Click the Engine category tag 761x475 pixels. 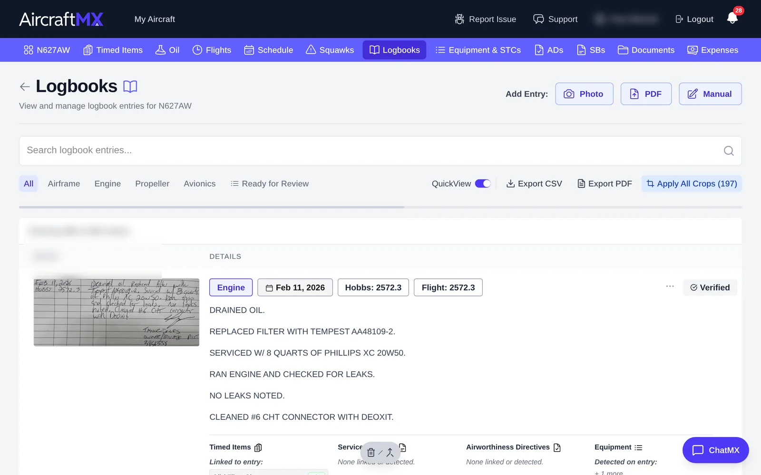[x=231, y=287]
